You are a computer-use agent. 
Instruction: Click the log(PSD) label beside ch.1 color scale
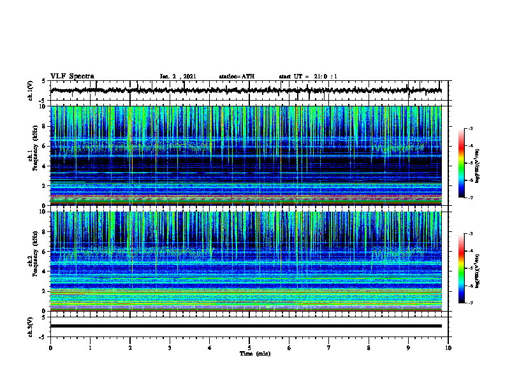tap(478, 166)
